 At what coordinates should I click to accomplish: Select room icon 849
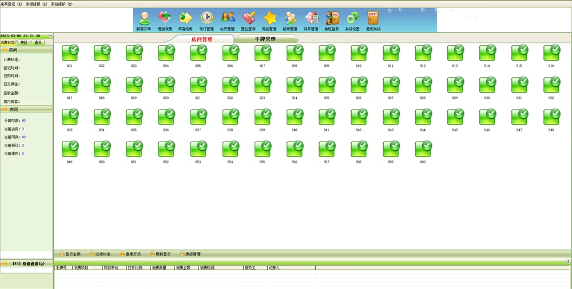click(70, 150)
